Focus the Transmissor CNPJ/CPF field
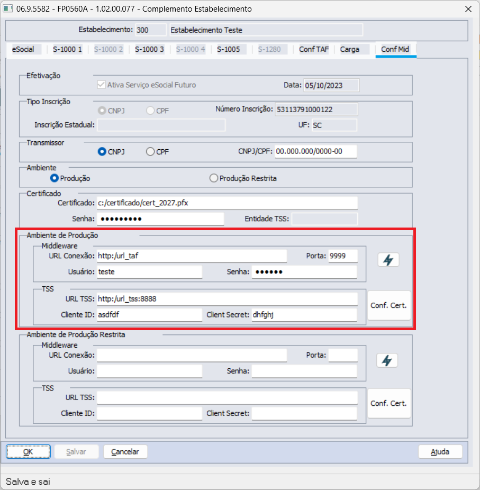The image size is (480, 490). coord(315,151)
